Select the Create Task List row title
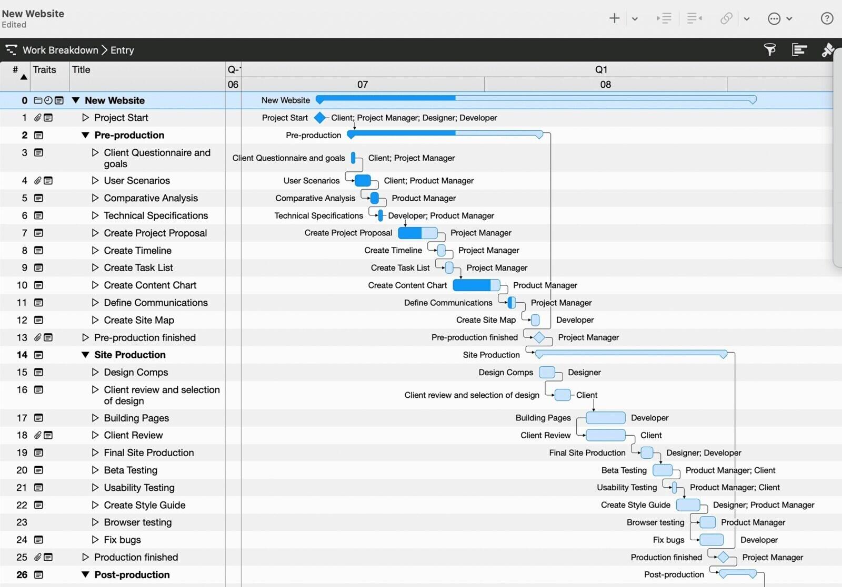The height and width of the screenshot is (587, 842). (x=138, y=267)
